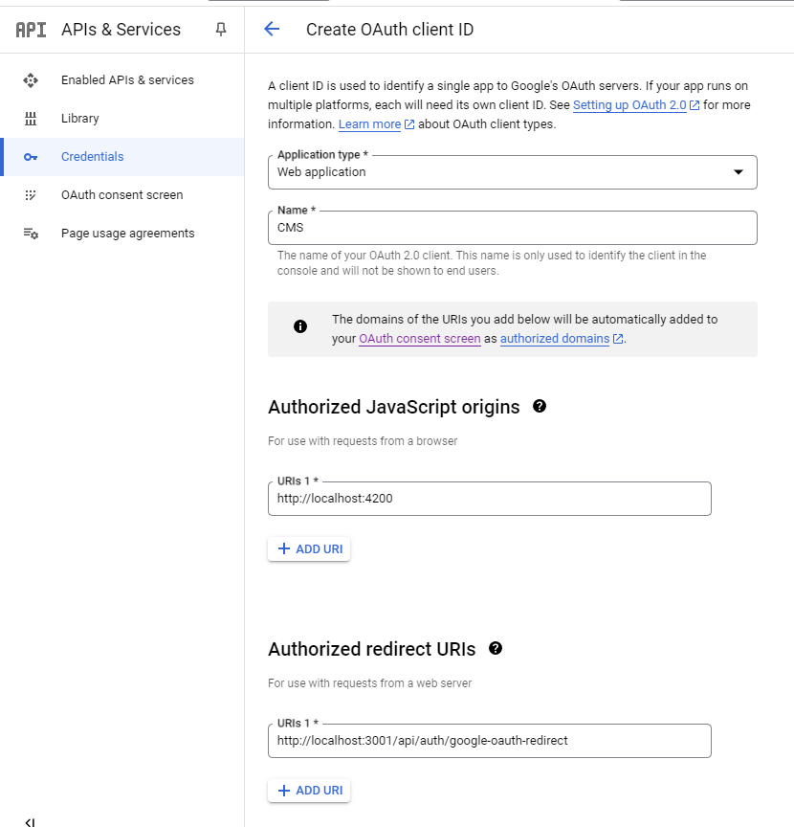
Task: Focus the redirect URI input field
Action: point(489,741)
